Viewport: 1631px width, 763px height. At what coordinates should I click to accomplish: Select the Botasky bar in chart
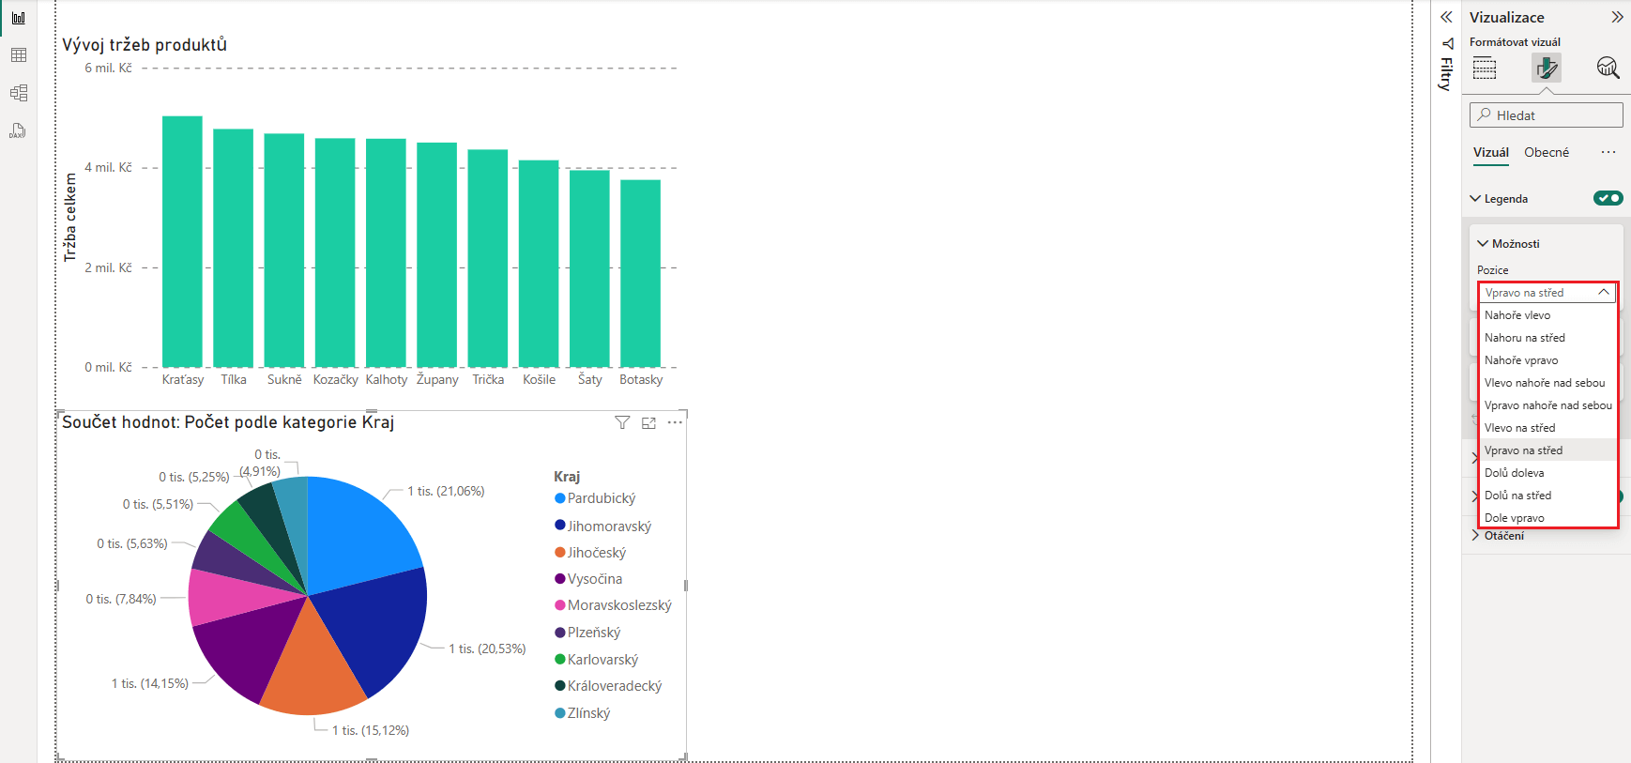640,273
